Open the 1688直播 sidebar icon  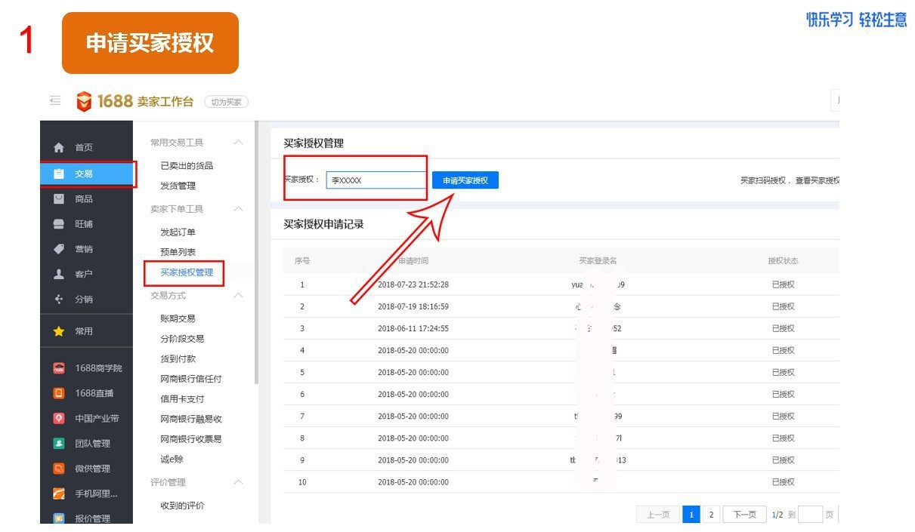click(59, 393)
